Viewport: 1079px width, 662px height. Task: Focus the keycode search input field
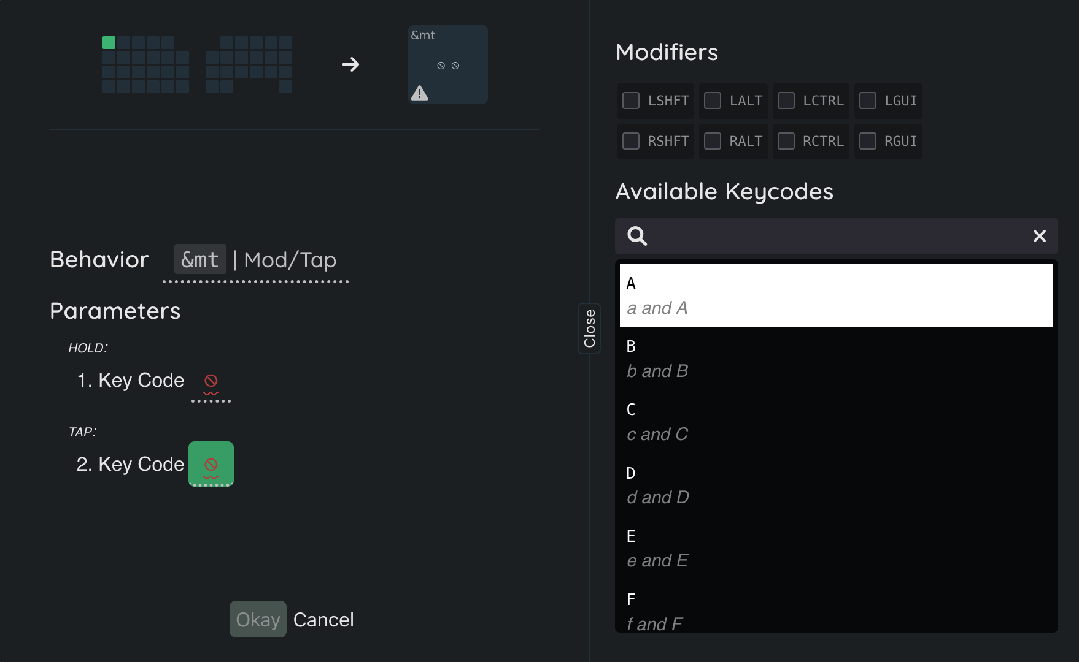click(x=836, y=236)
